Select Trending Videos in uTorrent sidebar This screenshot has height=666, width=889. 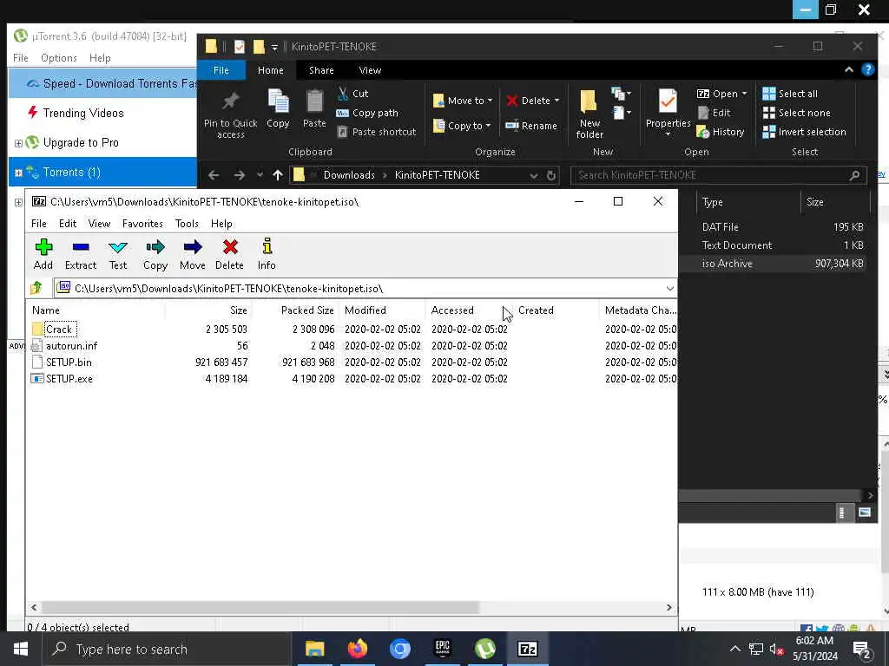point(83,113)
